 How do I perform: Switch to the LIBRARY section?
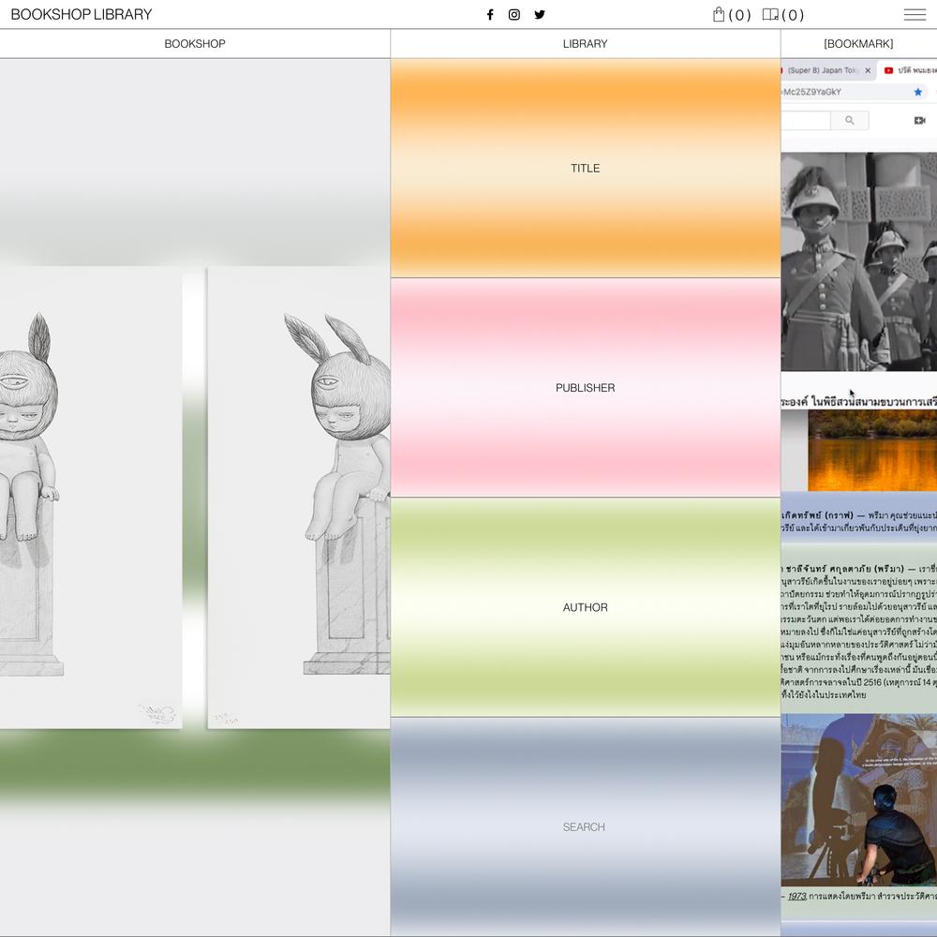pos(585,44)
